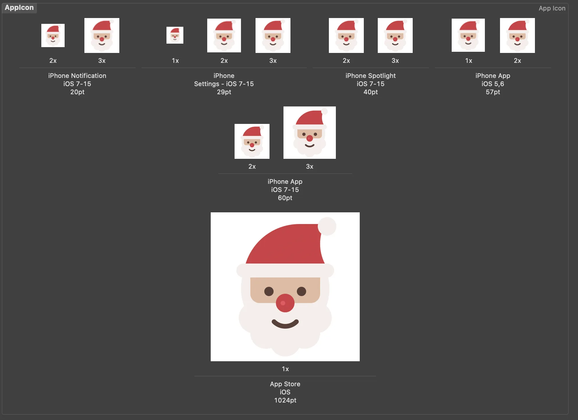Select iPhone Settings 29pt 1x icon
The height and width of the screenshot is (420, 578).
click(x=175, y=35)
